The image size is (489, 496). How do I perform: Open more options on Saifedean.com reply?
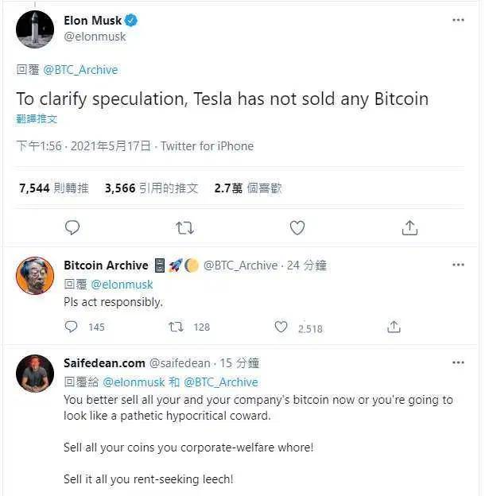457,362
